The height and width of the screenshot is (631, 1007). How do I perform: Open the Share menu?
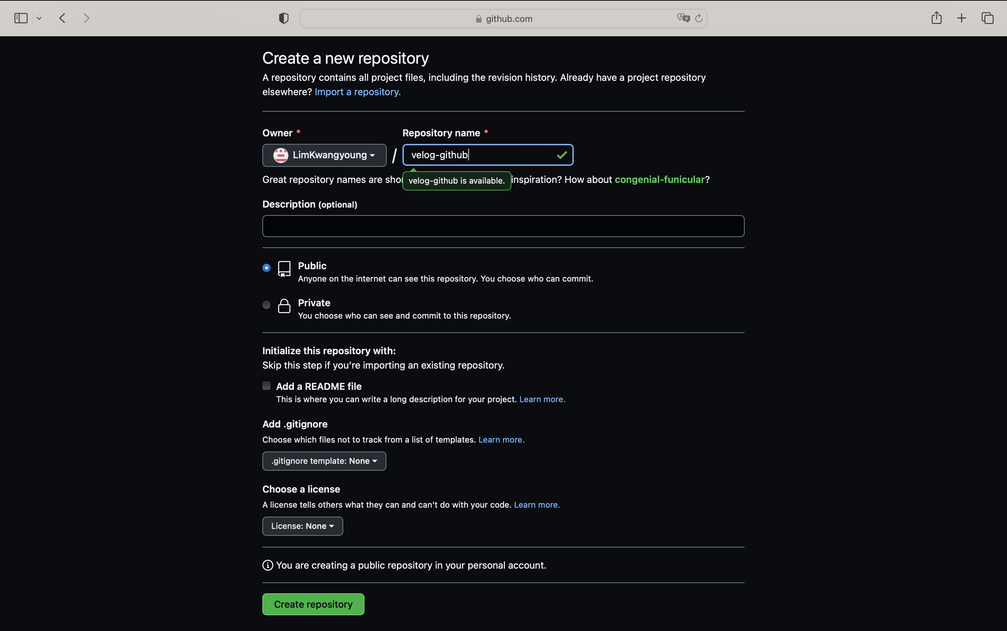(x=936, y=18)
